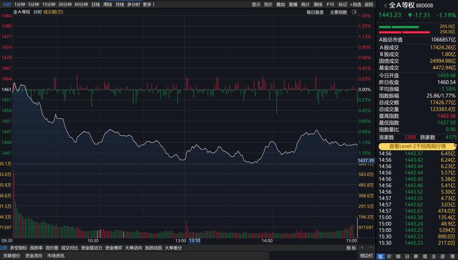Select the 分时 tab at top left
The image size is (458, 260).
(x=6, y=4)
